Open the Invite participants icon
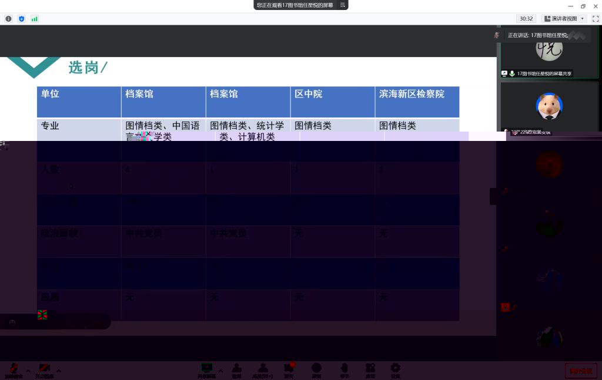The width and height of the screenshot is (602, 380). 236,369
